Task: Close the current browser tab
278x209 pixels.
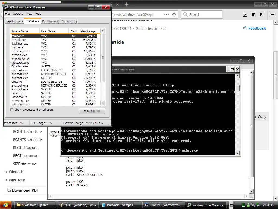Action: click(x=117, y=5)
